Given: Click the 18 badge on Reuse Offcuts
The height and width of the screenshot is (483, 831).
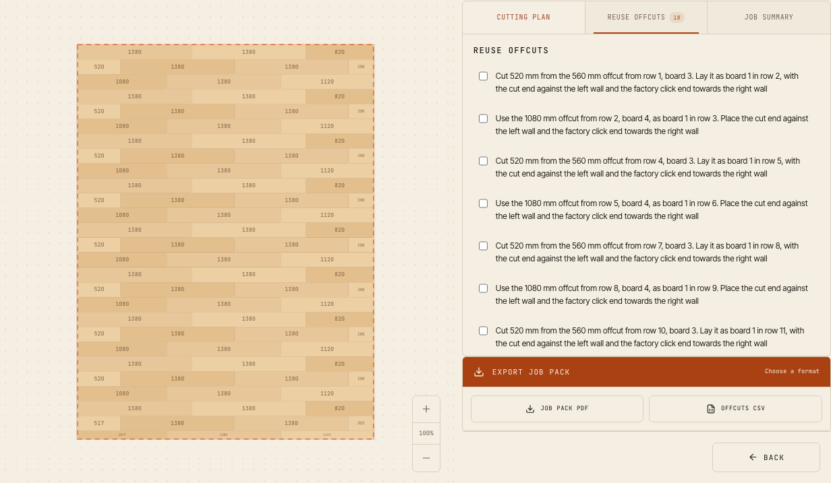Looking at the screenshot, I should [x=677, y=18].
